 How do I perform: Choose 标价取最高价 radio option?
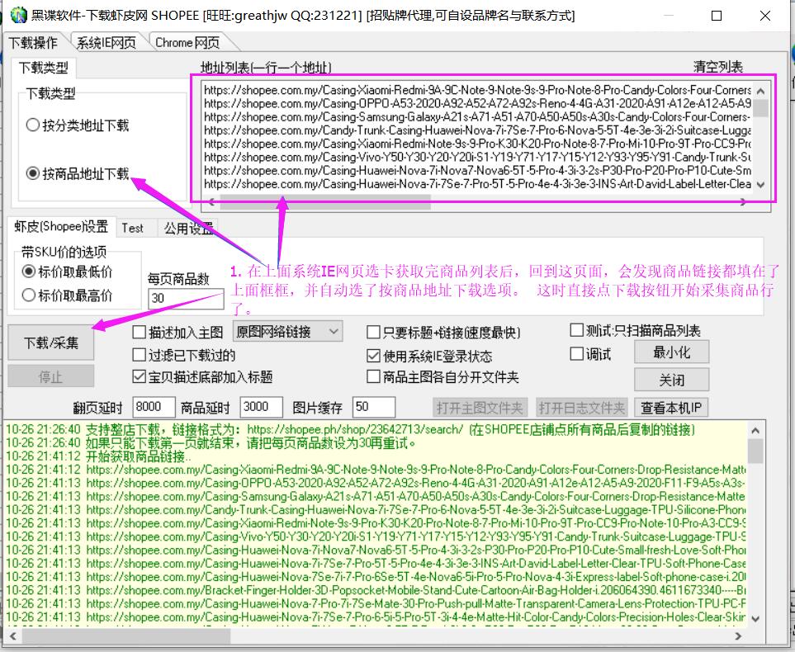point(67,295)
